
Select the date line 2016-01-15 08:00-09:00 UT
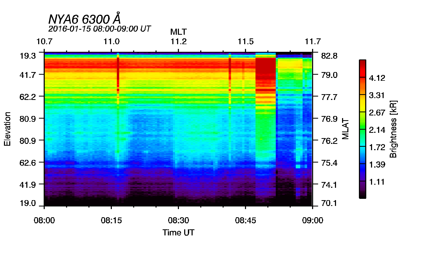pos(99,29)
